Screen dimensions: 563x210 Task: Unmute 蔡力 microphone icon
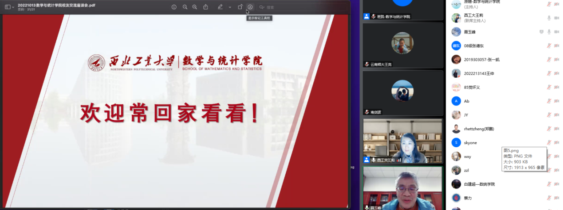[x=549, y=198]
